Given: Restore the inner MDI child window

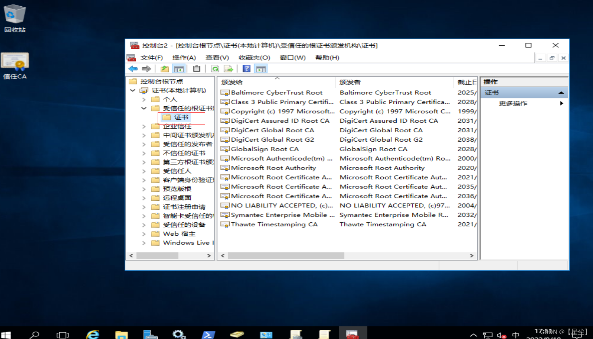Looking at the screenshot, I should (552, 58).
